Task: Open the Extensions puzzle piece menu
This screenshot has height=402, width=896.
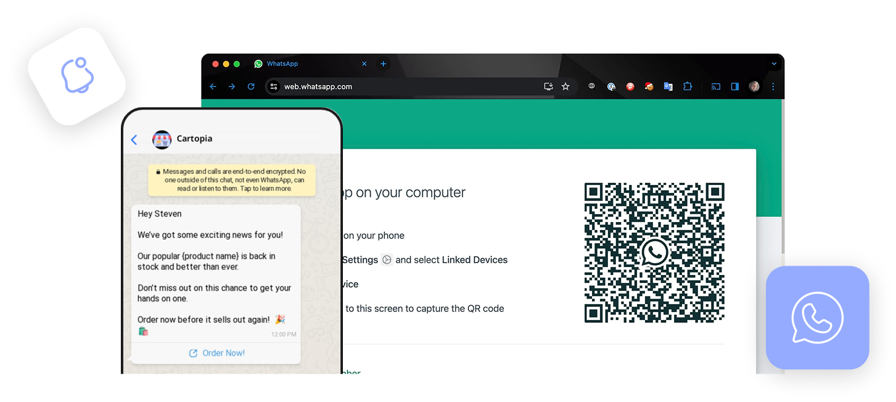Action: click(688, 87)
